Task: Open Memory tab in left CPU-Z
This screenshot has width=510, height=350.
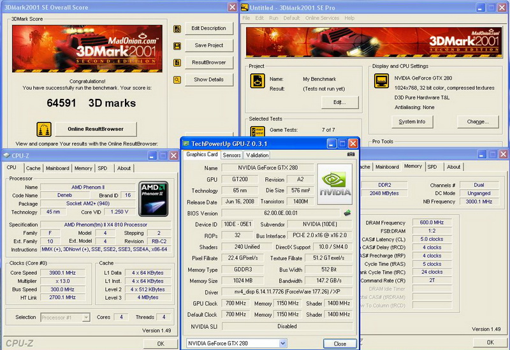Action: tap(84, 168)
